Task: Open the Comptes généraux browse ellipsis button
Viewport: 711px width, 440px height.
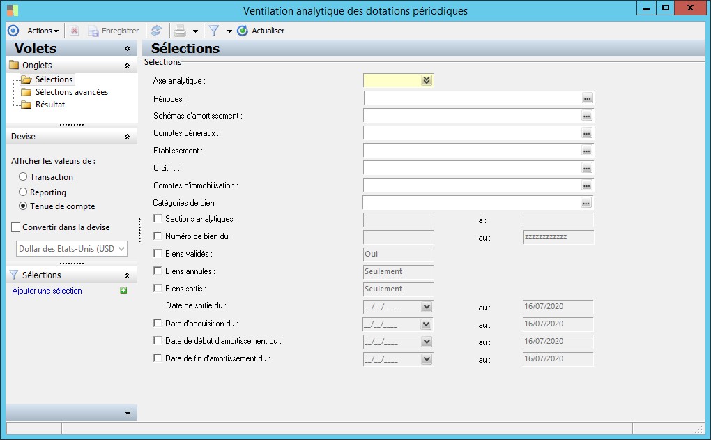Action: pyautogui.click(x=586, y=133)
